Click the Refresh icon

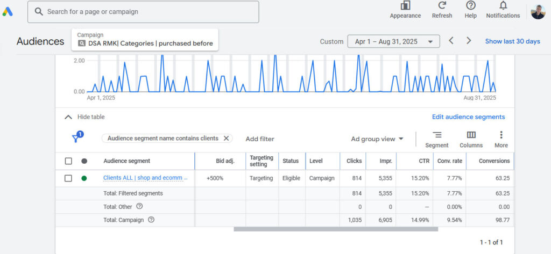coord(442,6)
